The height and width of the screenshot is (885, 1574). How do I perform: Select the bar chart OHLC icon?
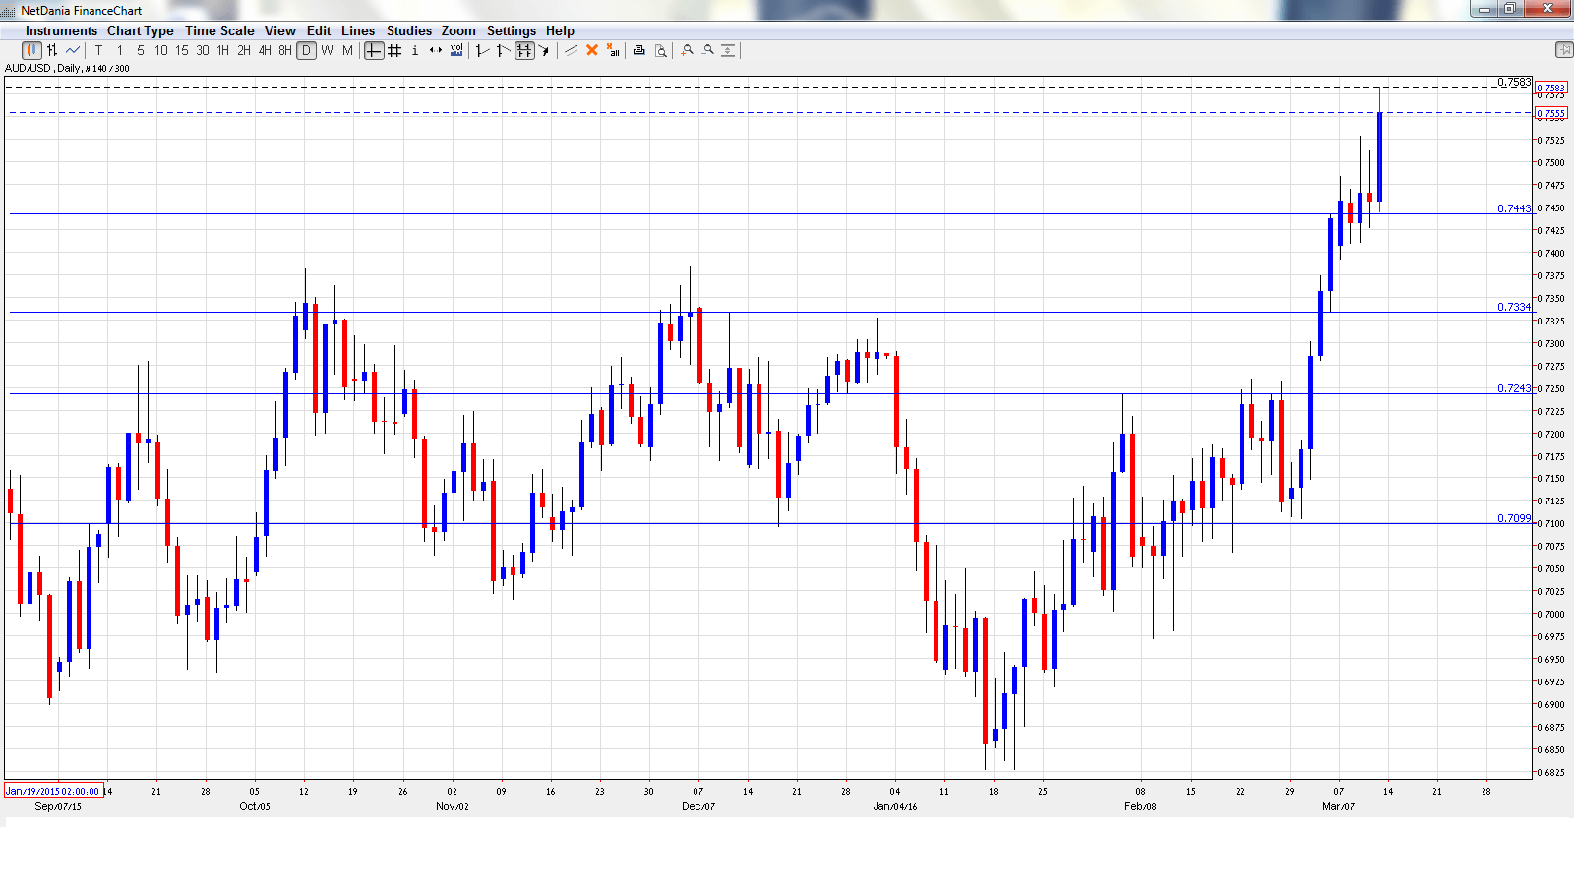pyautogui.click(x=51, y=50)
